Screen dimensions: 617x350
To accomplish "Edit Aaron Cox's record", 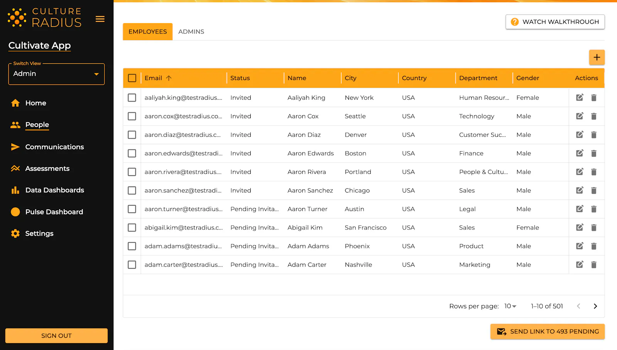I will [x=580, y=116].
